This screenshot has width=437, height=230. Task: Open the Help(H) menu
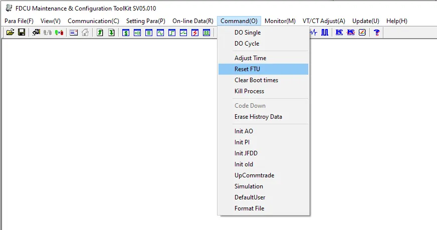tap(396, 21)
